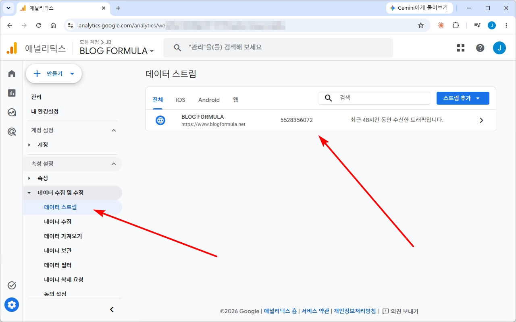The image size is (516, 322).
Task: Focus the stream 검색 input field
Action: [375, 98]
